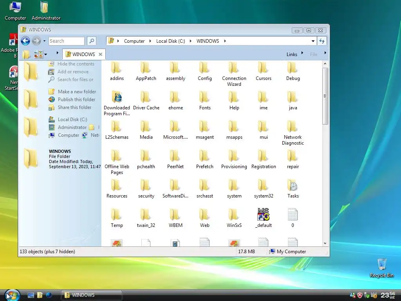Expand the File toolbar overflow chevron

(x=325, y=53)
